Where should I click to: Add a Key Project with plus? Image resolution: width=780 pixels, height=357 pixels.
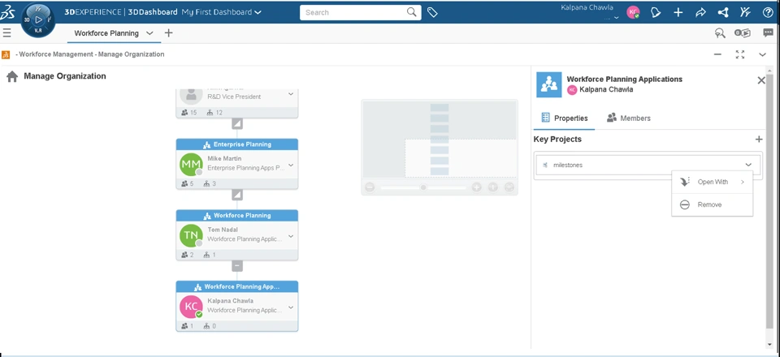(759, 140)
